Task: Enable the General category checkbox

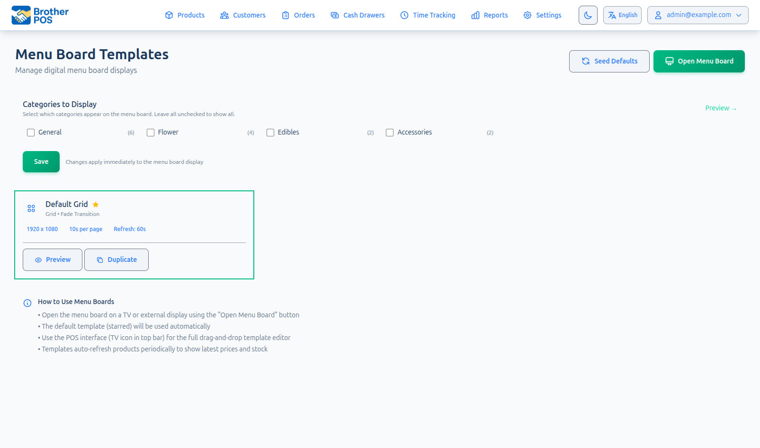Action: (31, 133)
